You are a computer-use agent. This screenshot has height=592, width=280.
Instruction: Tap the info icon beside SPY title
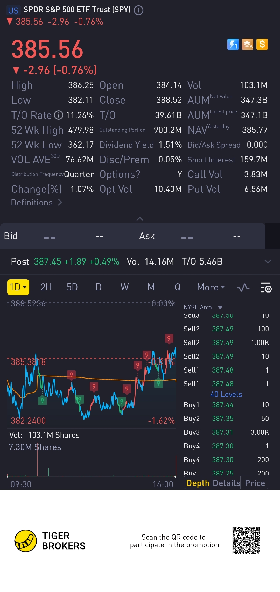[x=138, y=10]
